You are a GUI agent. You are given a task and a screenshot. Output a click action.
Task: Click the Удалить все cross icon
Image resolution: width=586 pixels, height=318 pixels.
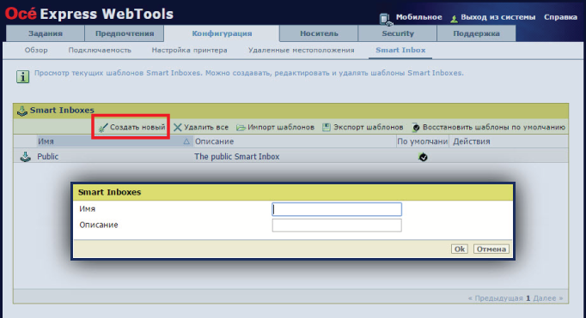178,128
